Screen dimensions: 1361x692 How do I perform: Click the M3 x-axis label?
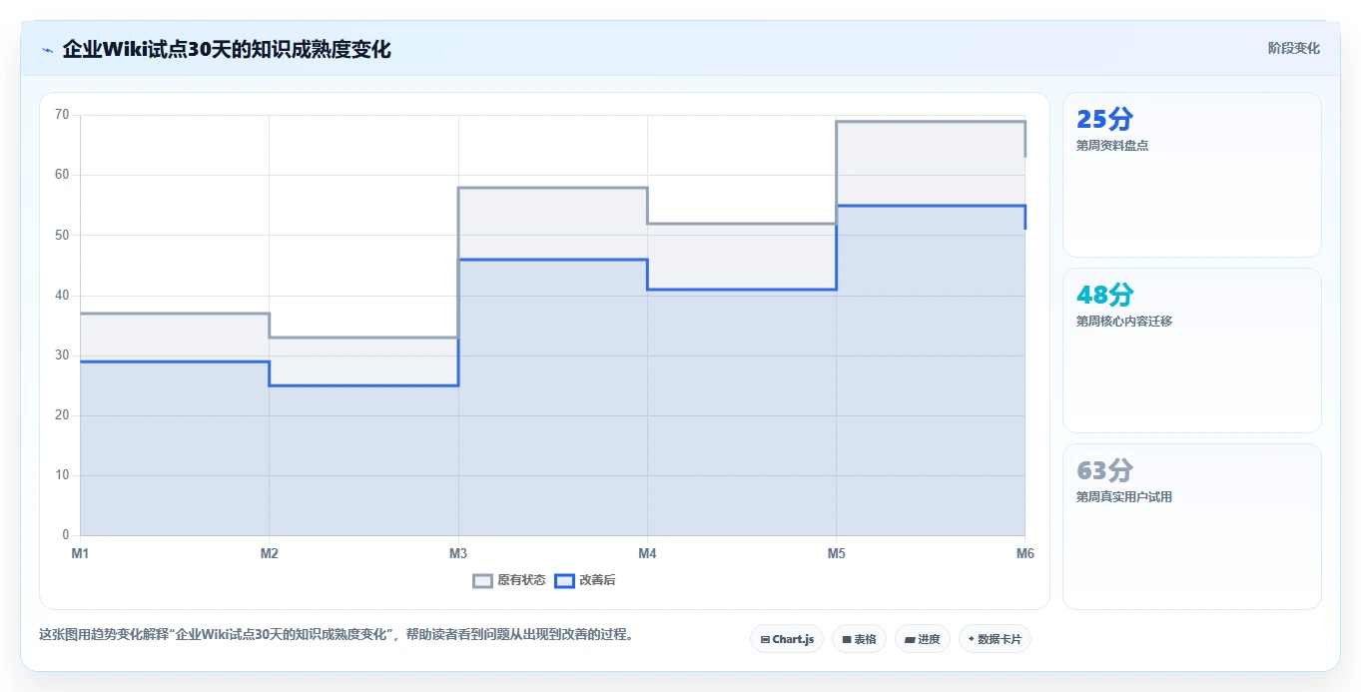pos(458,553)
